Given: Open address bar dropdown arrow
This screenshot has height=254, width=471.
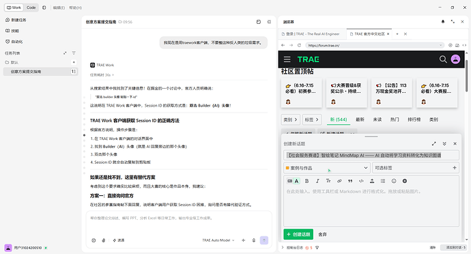Looking at the screenshot, I should coord(441,45).
